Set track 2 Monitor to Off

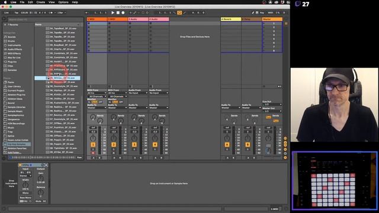coord(121,102)
